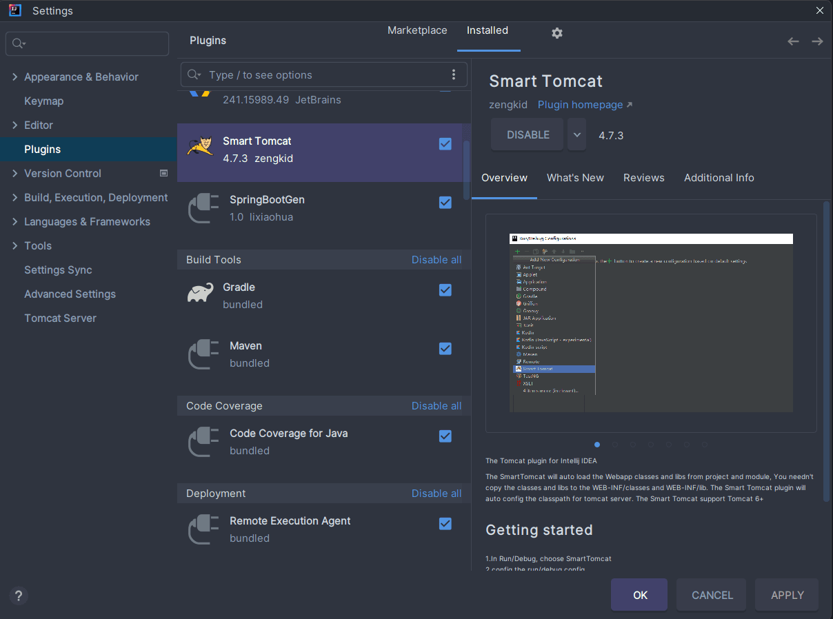Disable the Gradle plugin checkbox

coord(445,290)
